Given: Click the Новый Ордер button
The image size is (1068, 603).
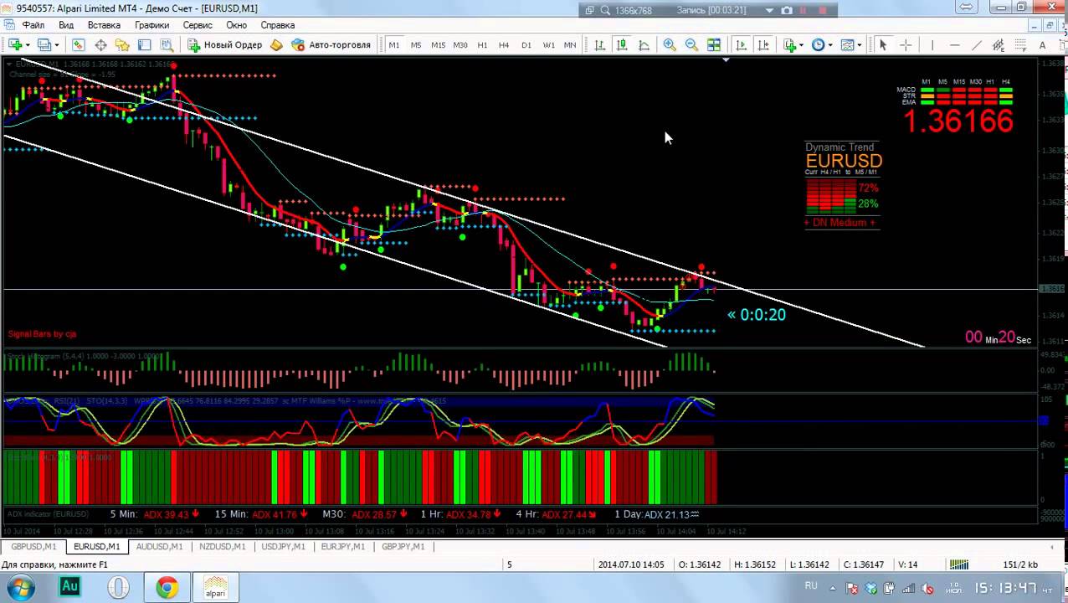Looking at the screenshot, I should point(224,44).
